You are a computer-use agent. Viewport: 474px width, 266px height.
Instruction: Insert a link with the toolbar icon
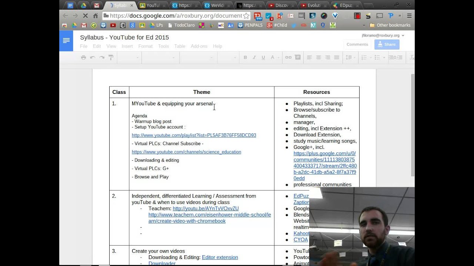click(288, 57)
